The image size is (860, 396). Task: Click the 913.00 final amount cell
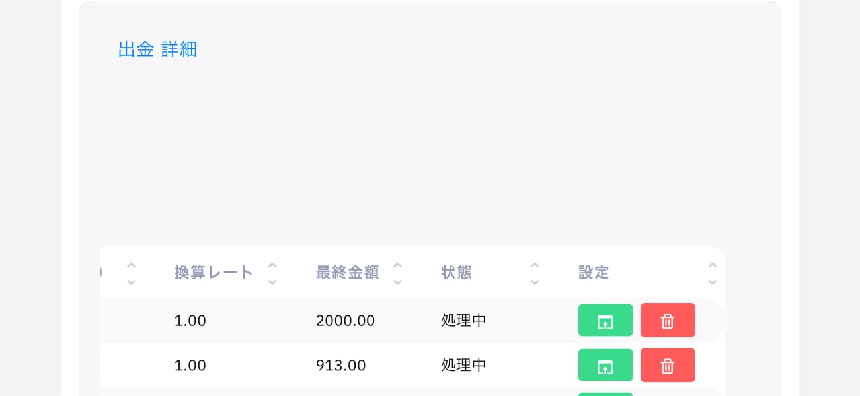(340, 366)
